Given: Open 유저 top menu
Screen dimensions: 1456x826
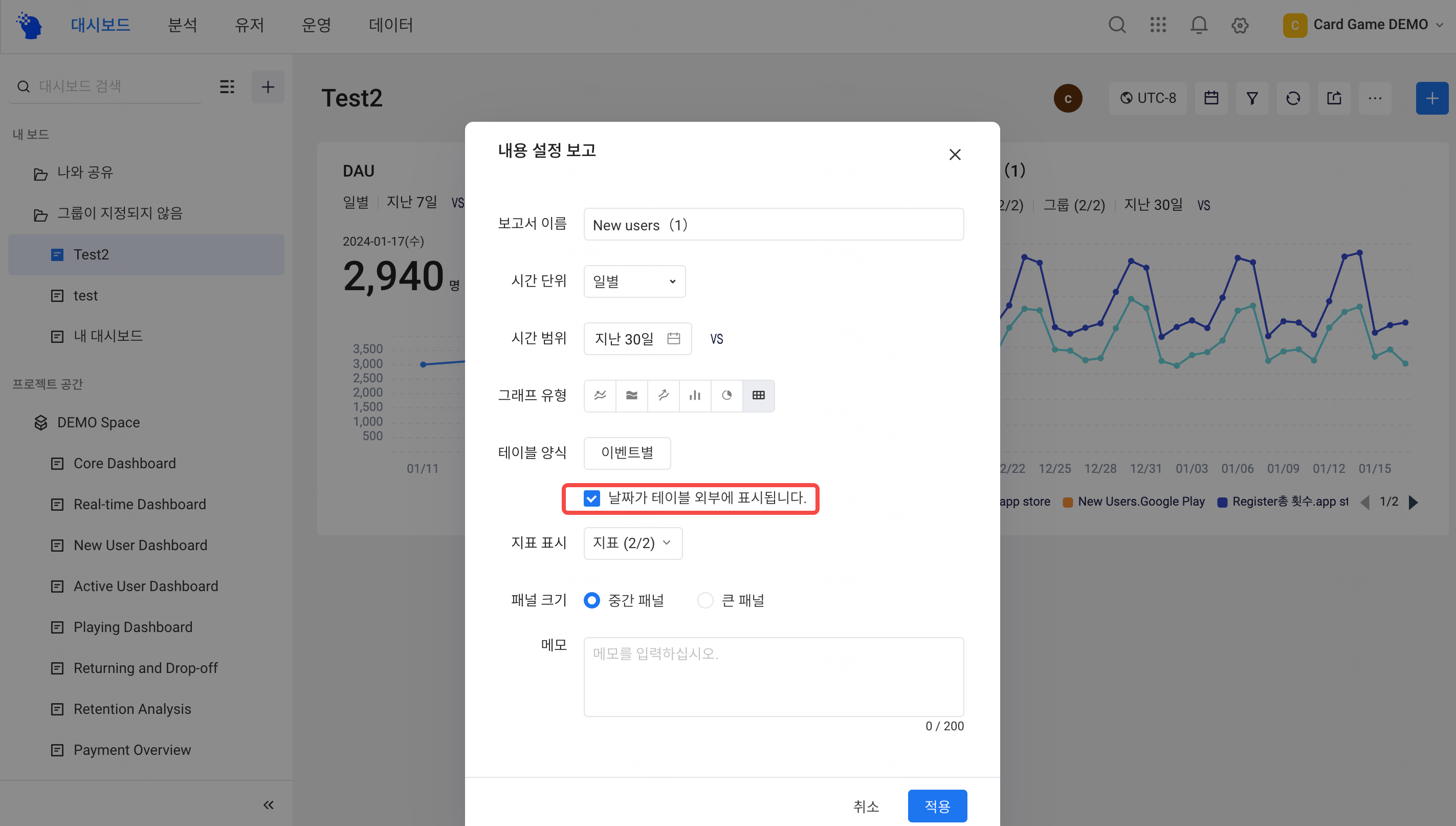Looking at the screenshot, I should click(250, 25).
